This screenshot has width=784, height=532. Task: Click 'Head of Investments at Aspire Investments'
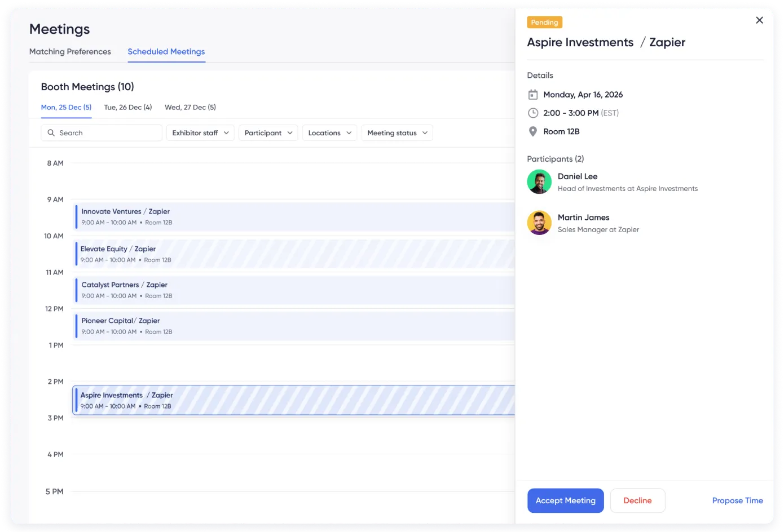[628, 189]
